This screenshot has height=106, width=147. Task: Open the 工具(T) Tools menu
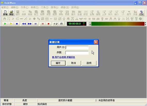(45, 7)
